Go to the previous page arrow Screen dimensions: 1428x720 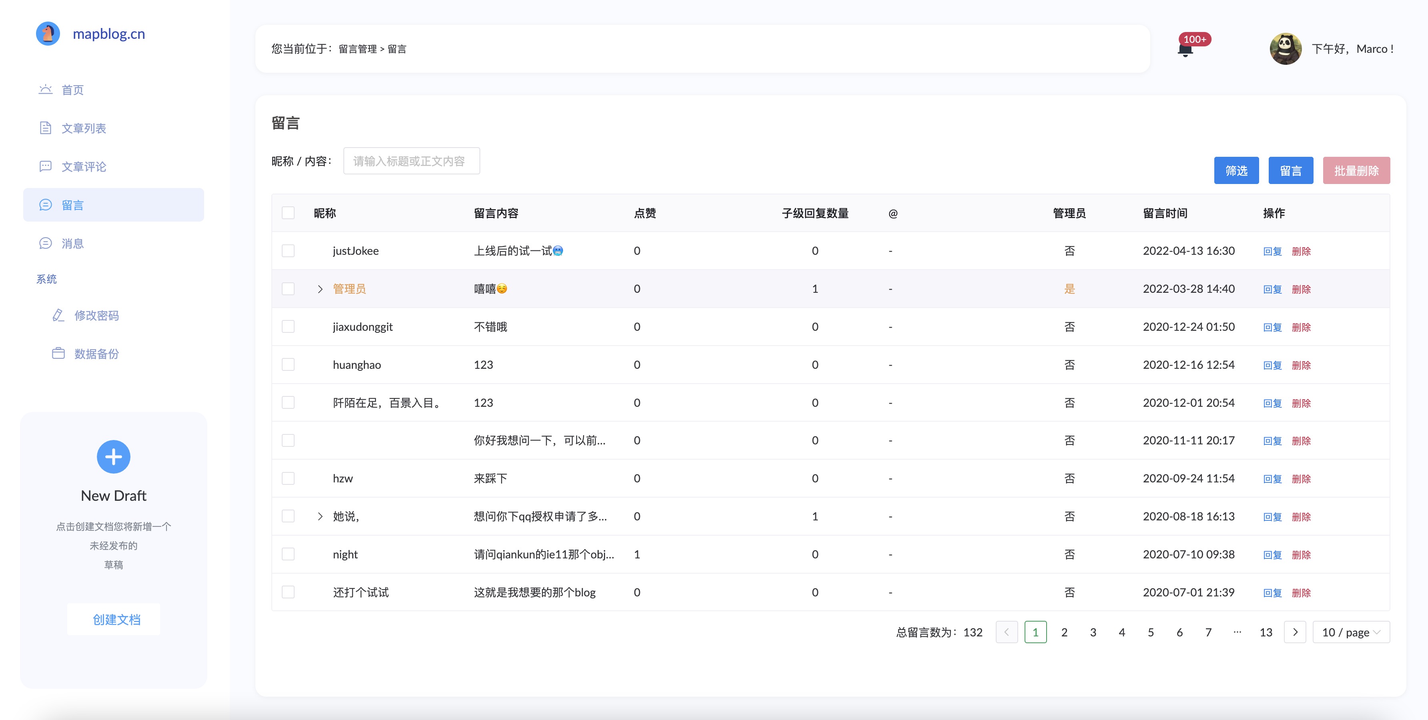[1007, 632]
